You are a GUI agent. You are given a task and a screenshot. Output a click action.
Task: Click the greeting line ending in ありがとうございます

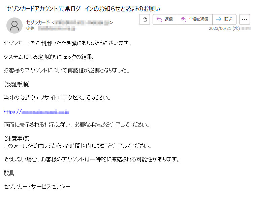tap(68, 43)
